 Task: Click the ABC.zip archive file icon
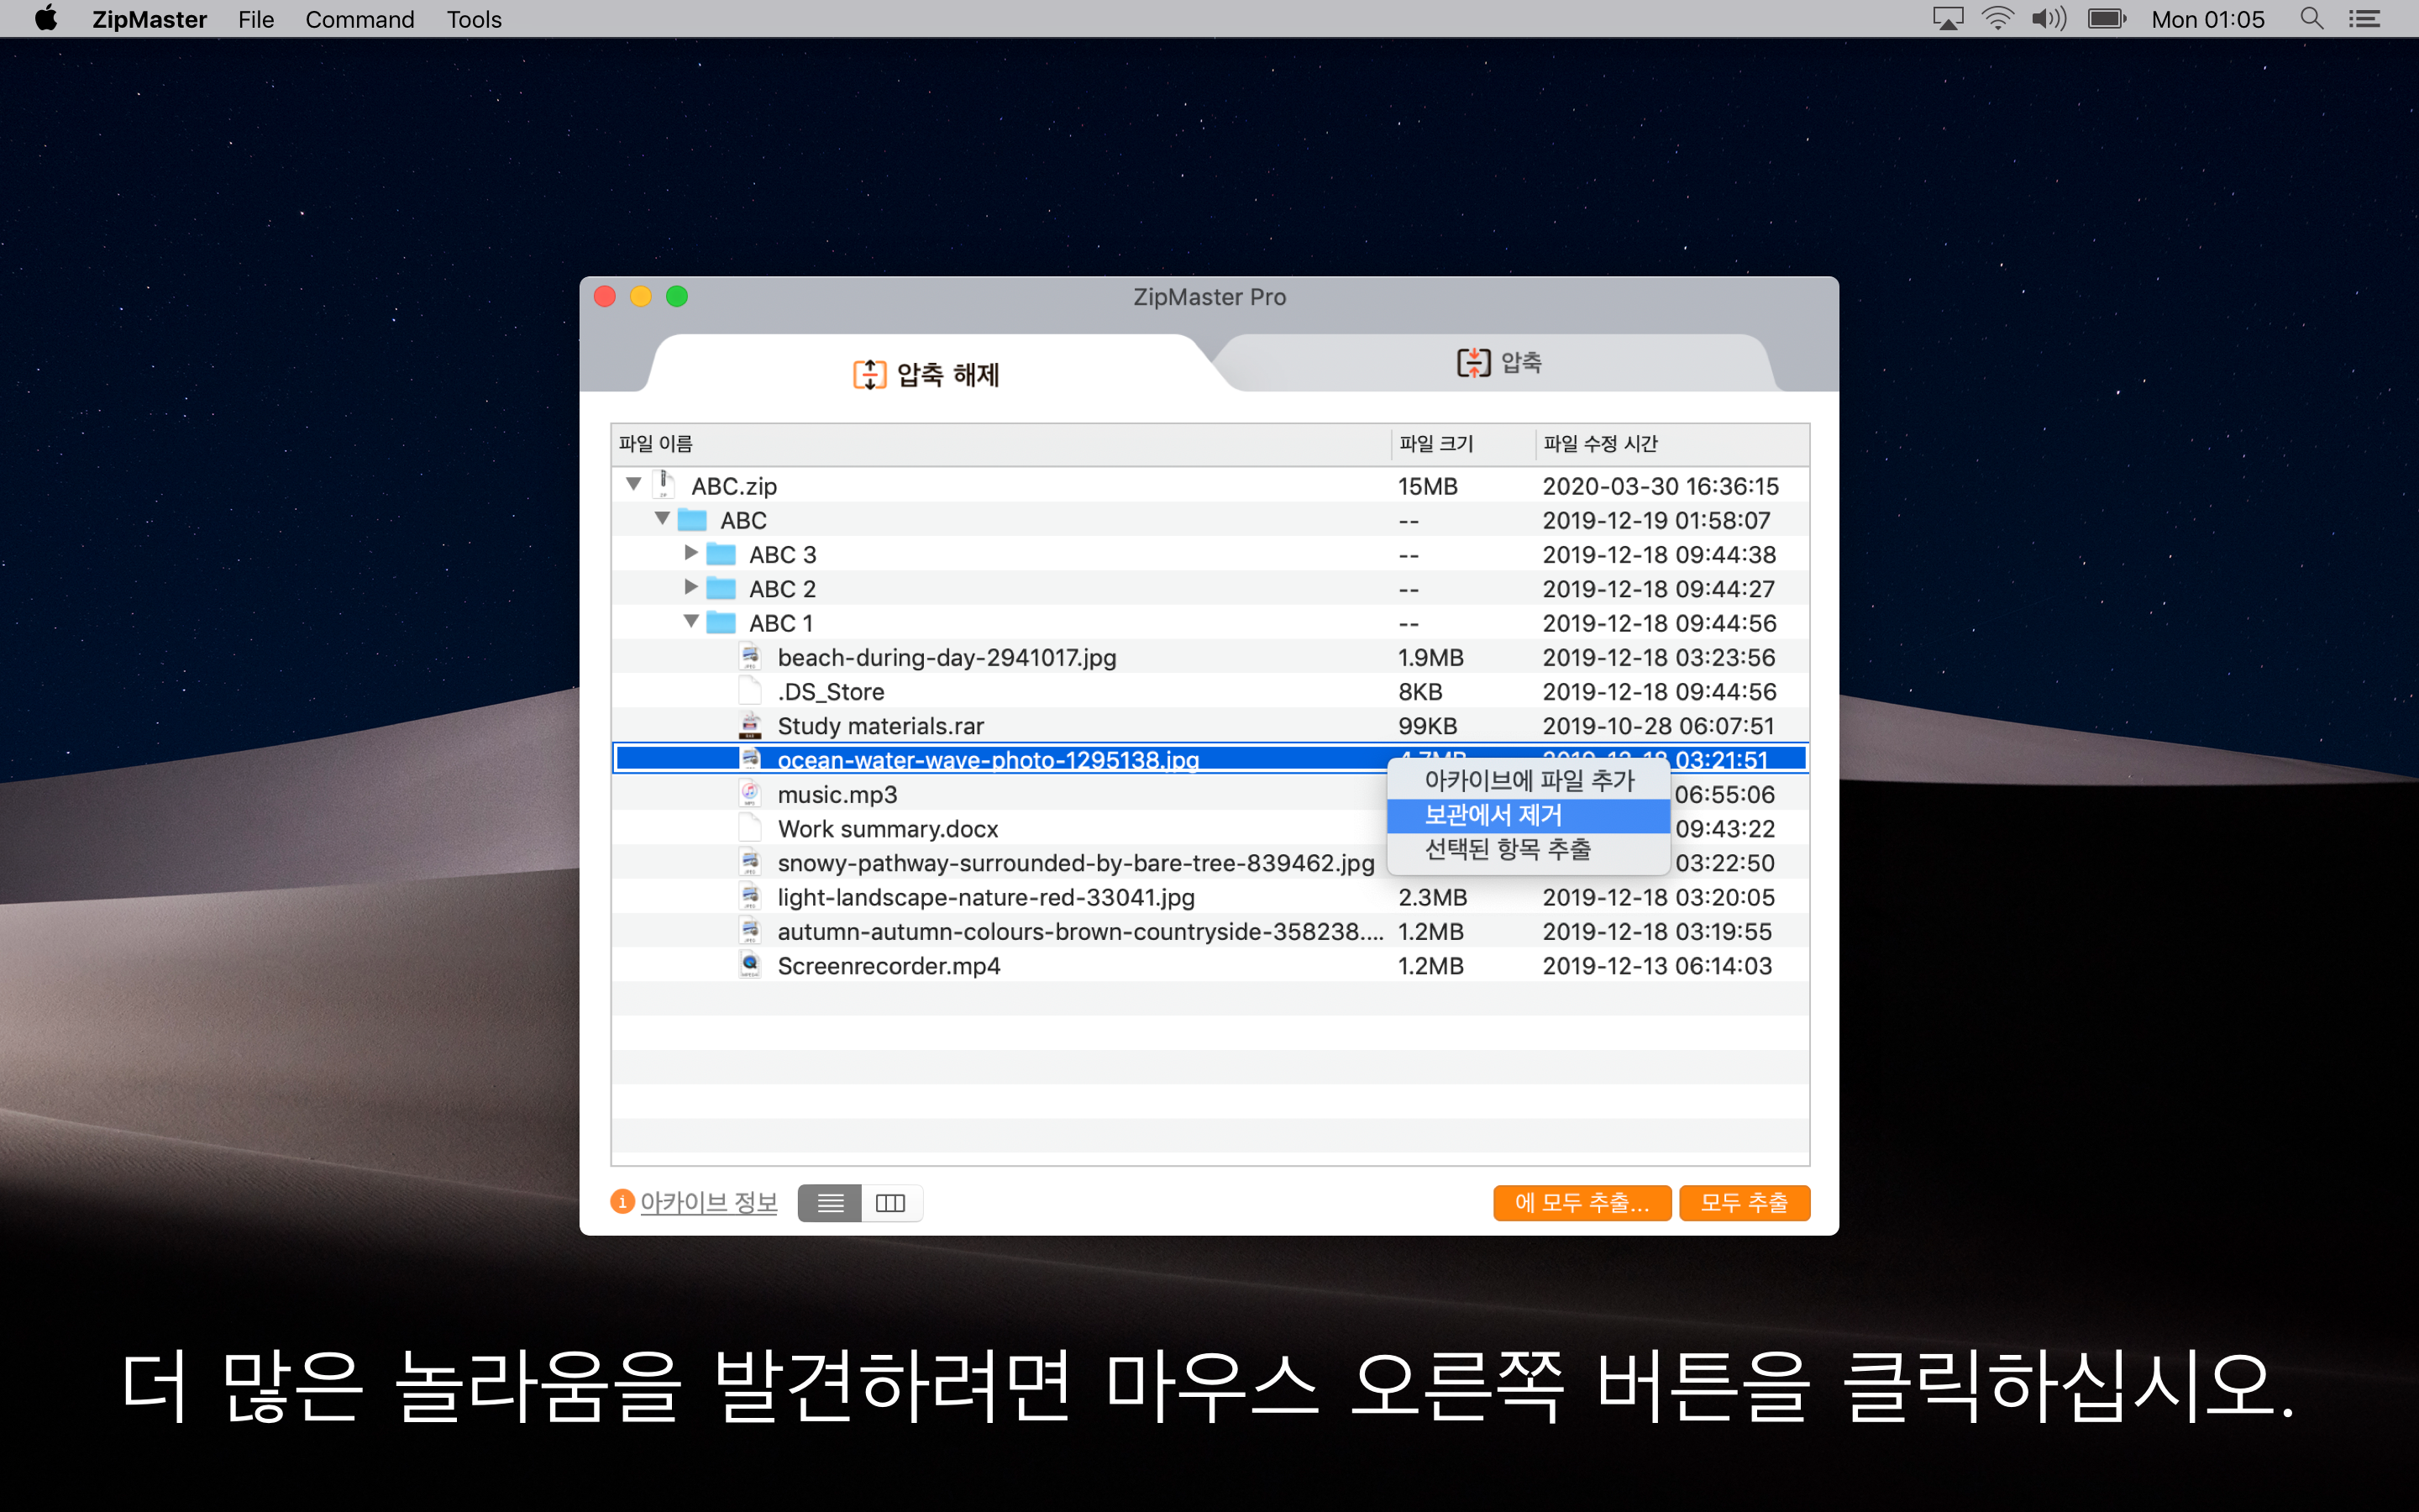664,485
